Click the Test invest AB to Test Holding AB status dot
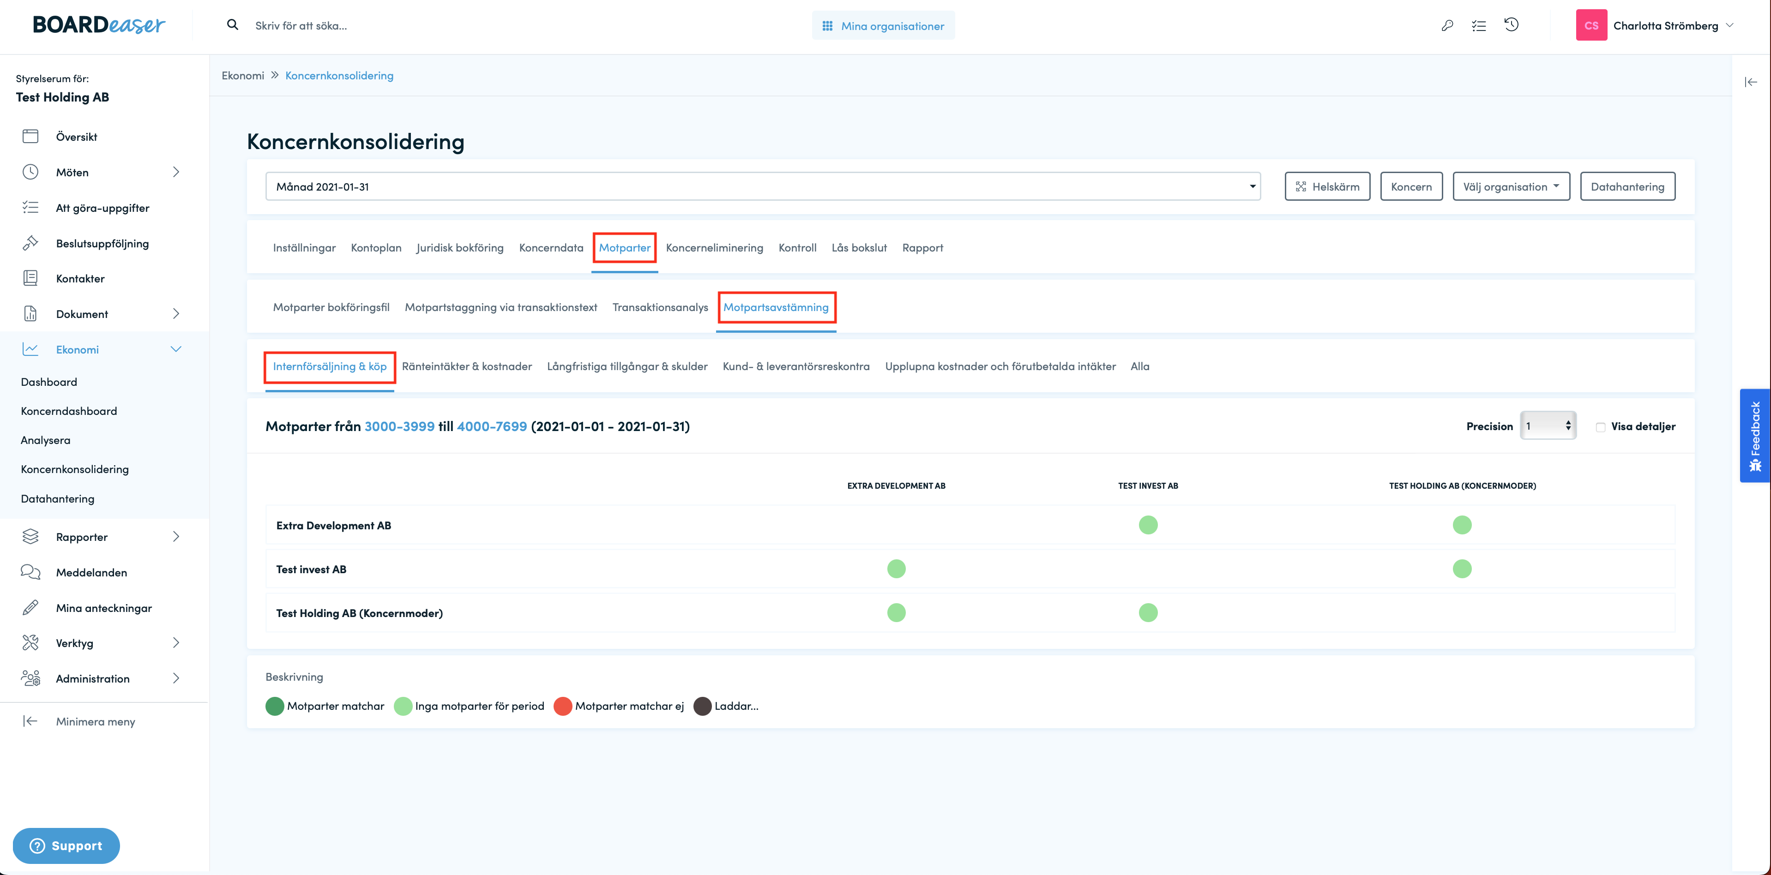The image size is (1771, 875). [x=1462, y=569]
